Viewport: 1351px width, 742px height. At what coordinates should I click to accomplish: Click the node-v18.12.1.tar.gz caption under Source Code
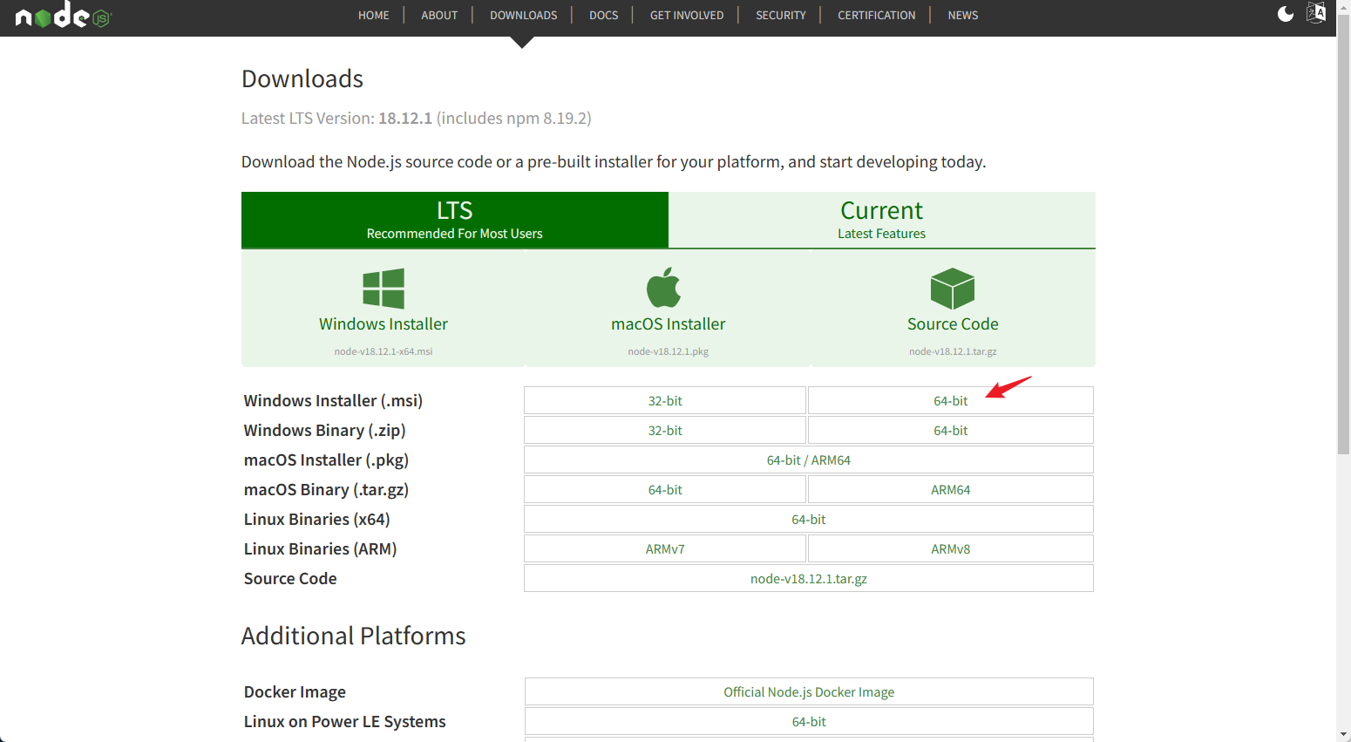[953, 351]
